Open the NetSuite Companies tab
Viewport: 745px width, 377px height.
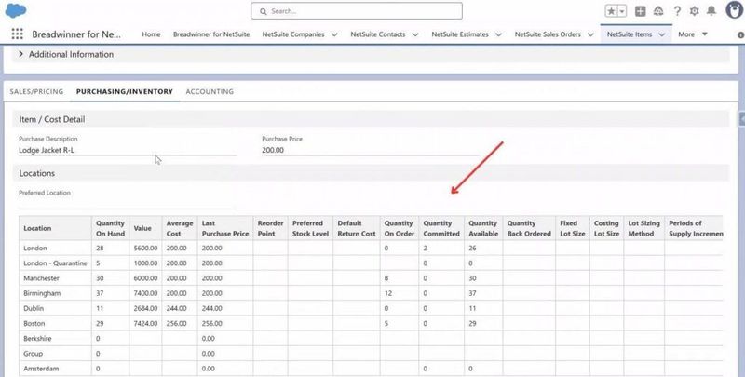click(293, 34)
